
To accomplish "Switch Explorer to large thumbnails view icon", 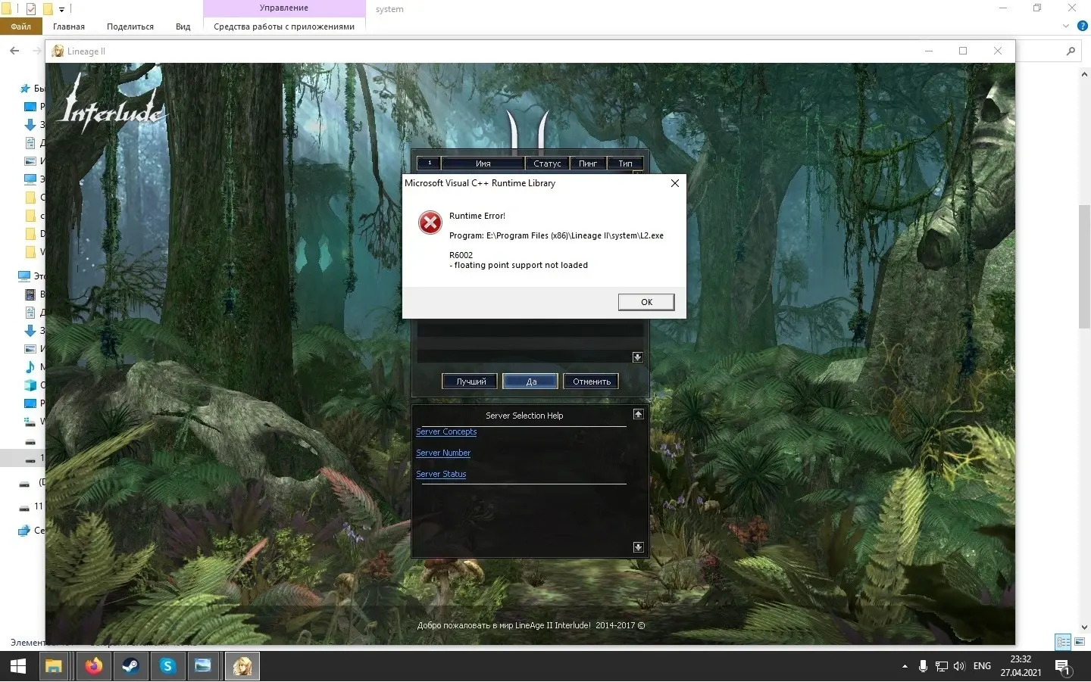I will (x=1080, y=642).
